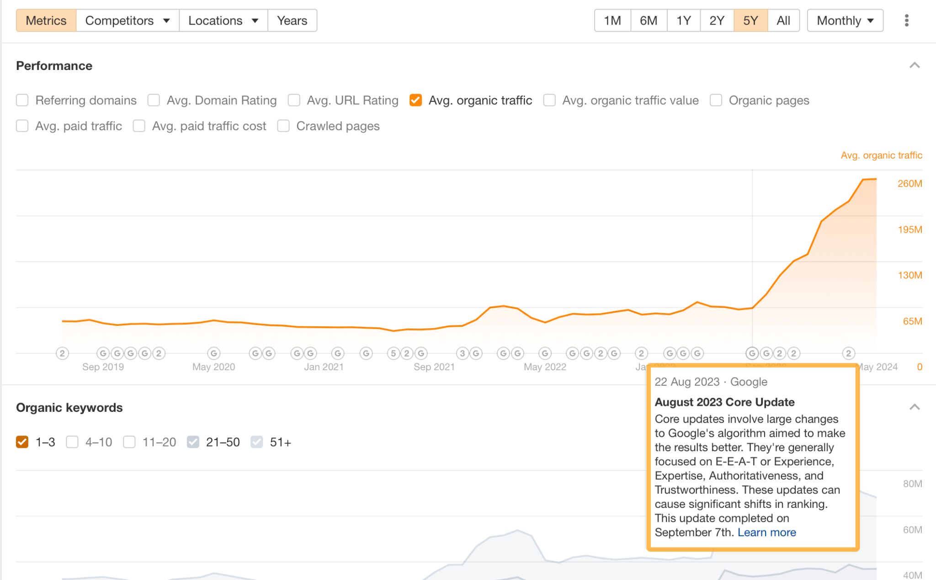Image resolution: width=936 pixels, height=580 pixels.
Task: Open the Competitors dropdown
Action: tap(126, 19)
